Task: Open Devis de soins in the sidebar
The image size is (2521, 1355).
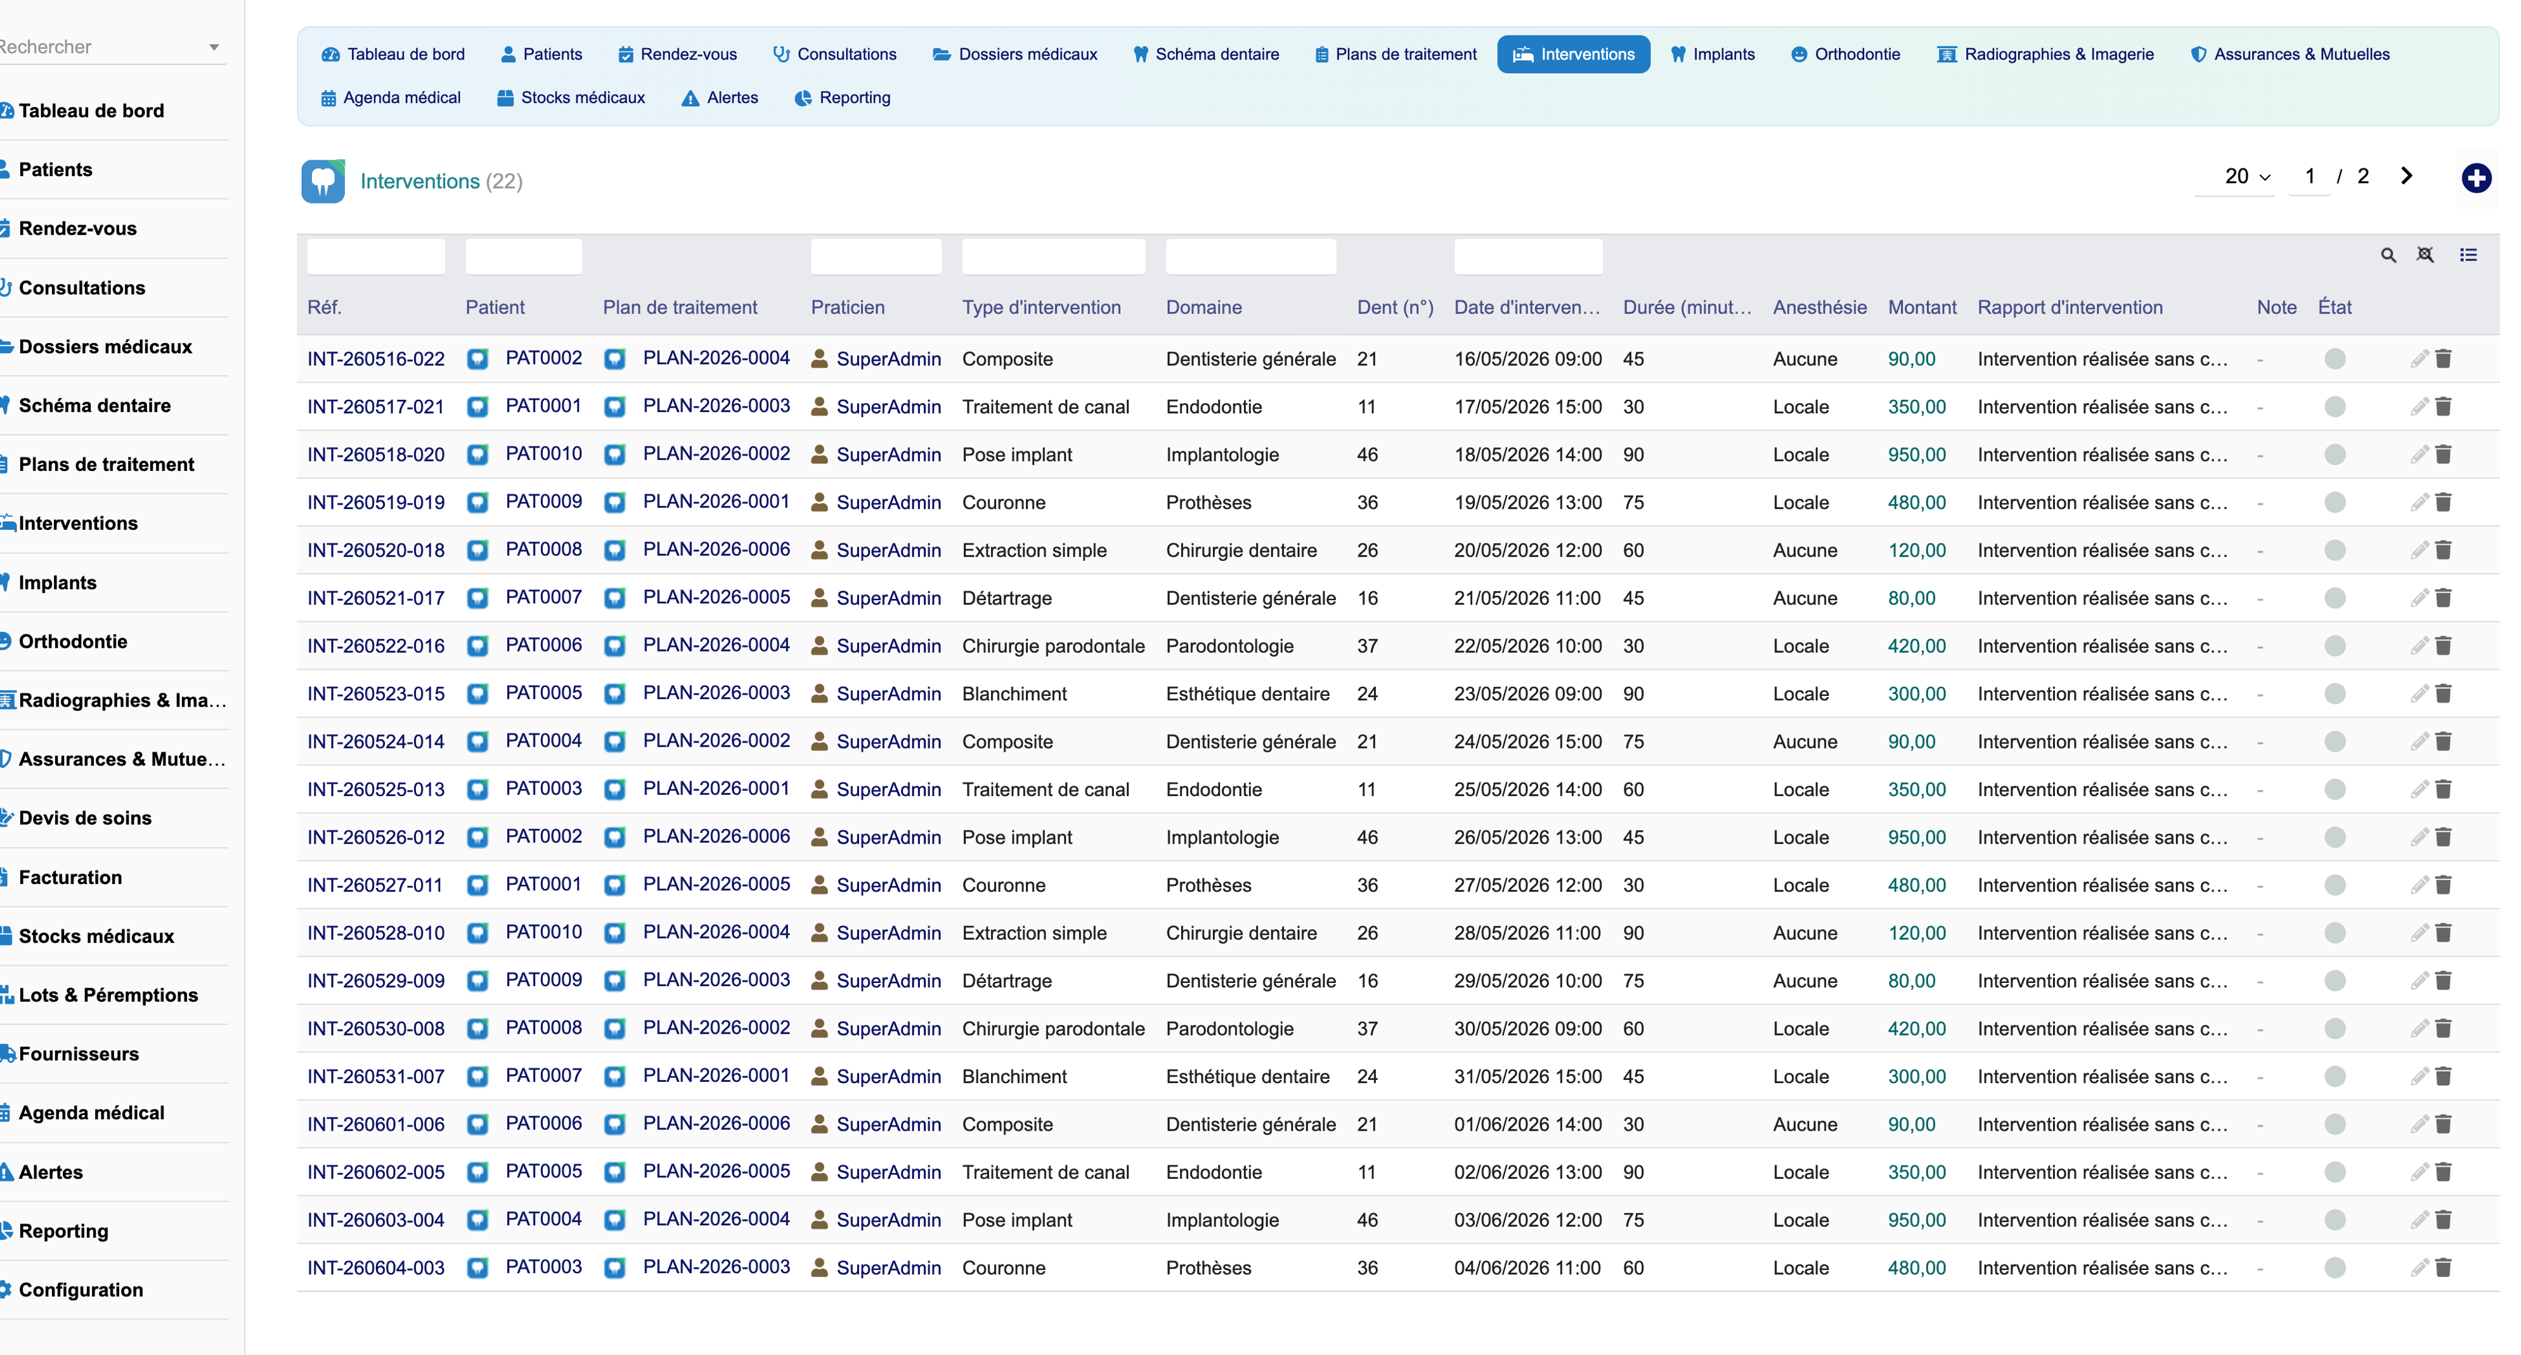Action: click(84, 818)
